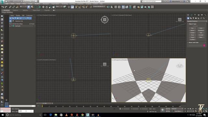Activate the Select Object tool

(29, 7)
